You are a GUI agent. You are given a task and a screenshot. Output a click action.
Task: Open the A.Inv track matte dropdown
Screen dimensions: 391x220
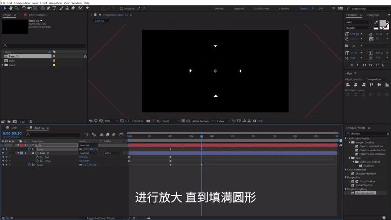tap(113, 153)
